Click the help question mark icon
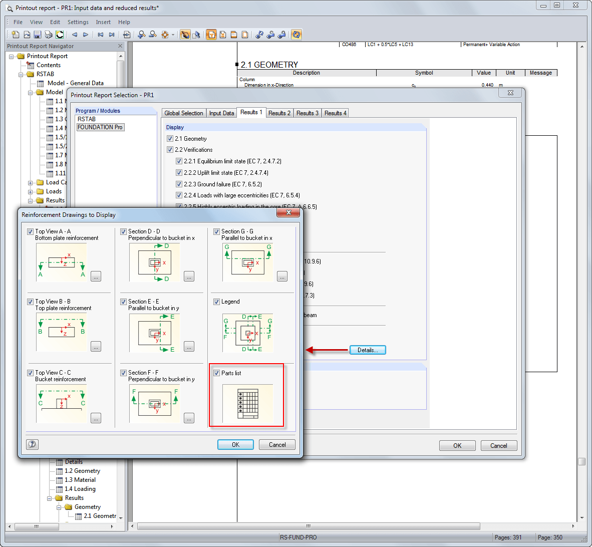 pos(33,444)
